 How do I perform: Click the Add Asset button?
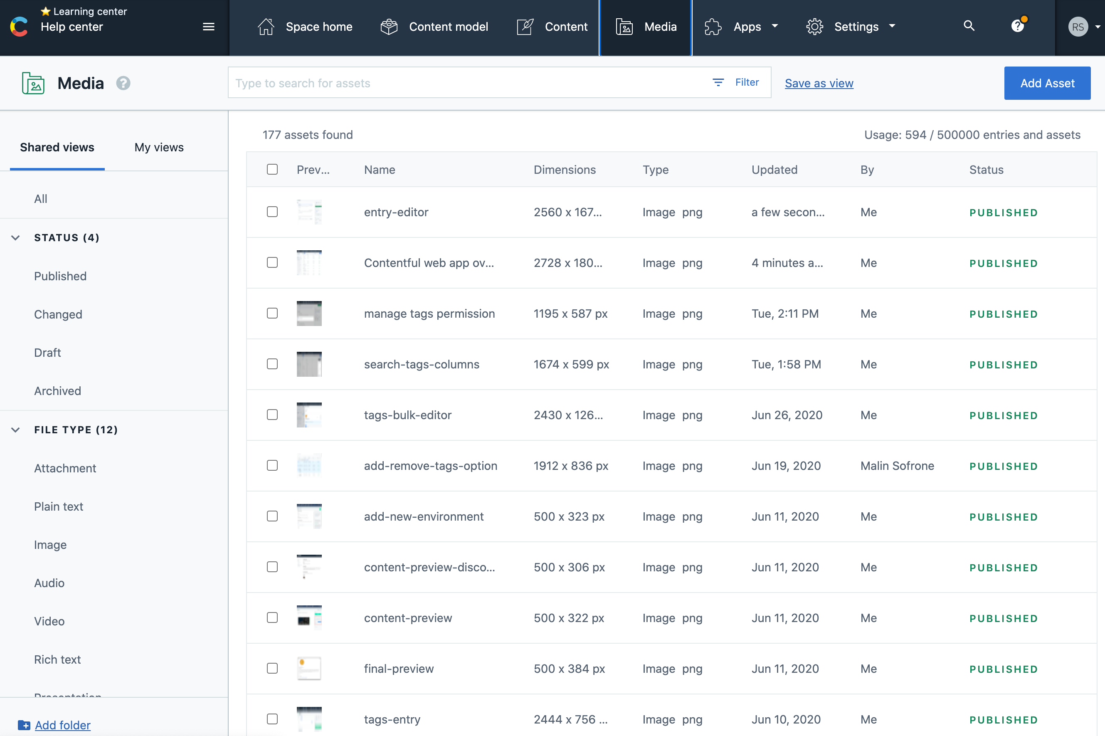point(1047,83)
